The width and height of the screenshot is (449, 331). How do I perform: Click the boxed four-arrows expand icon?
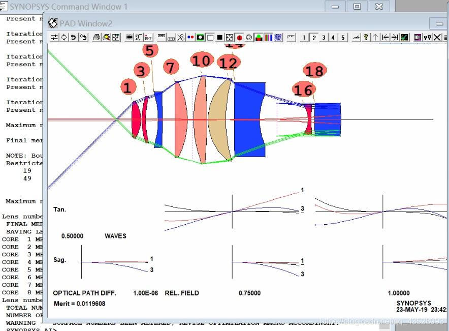[x=230, y=37]
